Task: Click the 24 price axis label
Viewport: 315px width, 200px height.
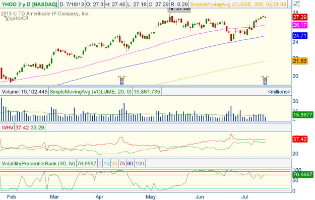Action: [x=295, y=42]
